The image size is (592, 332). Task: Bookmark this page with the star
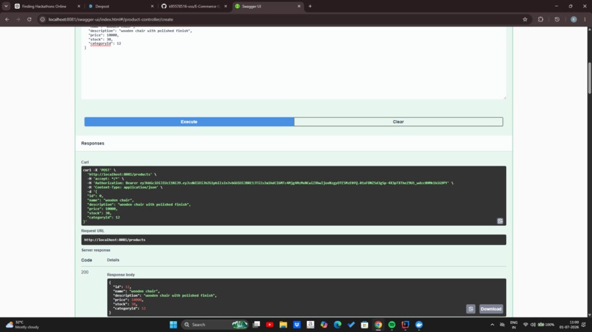tap(525, 19)
